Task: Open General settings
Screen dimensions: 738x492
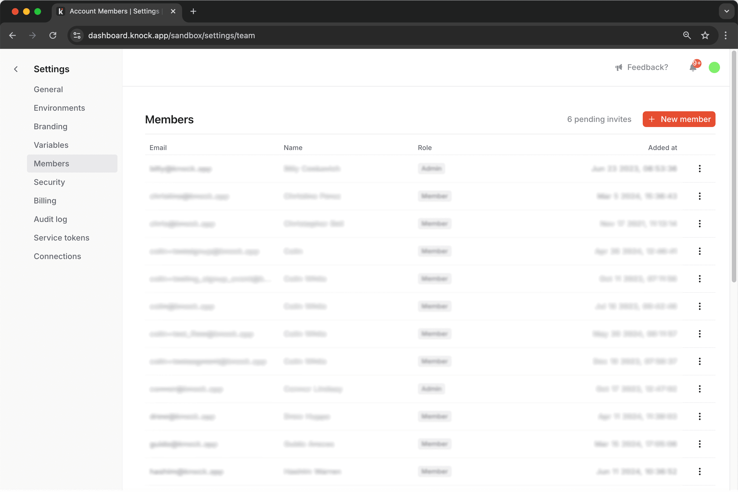Action: point(48,89)
